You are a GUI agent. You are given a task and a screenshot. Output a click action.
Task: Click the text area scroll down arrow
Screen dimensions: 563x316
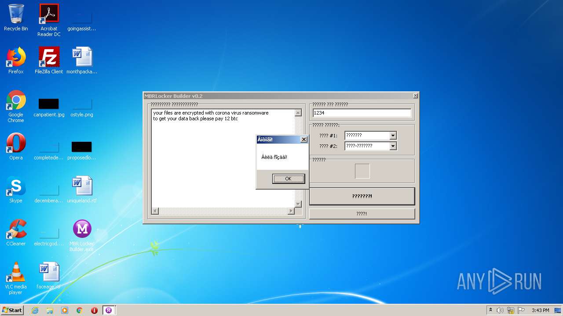click(x=298, y=204)
